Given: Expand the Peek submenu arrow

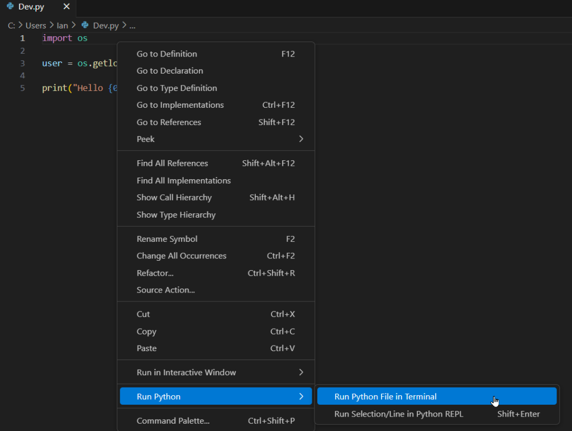Looking at the screenshot, I should (301, 139).
